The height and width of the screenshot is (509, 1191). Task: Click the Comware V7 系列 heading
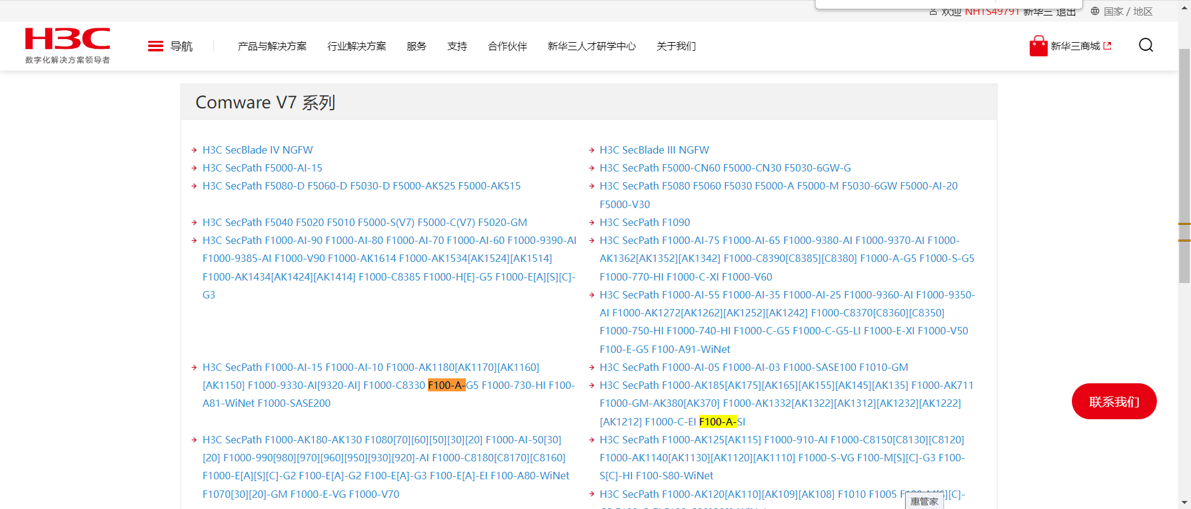[265, 102]
